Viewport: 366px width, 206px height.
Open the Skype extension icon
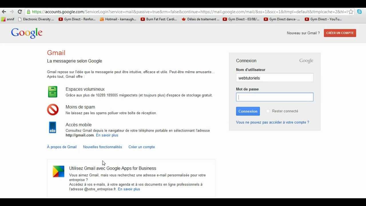tap(359, 12)
